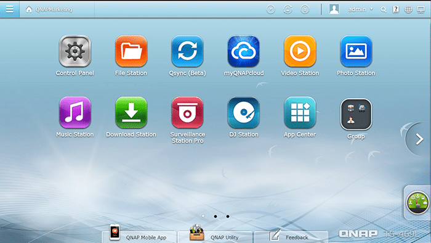This screenshot has width=431, height=243.
Task: Open external devices sync icon
Action: (288, 9)
